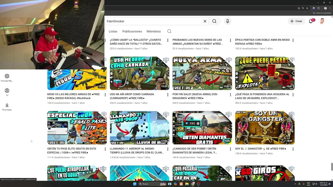This screenshot has width=333, height=187.
Task: Open the Windows Start menu
Action: coord(135,184)
